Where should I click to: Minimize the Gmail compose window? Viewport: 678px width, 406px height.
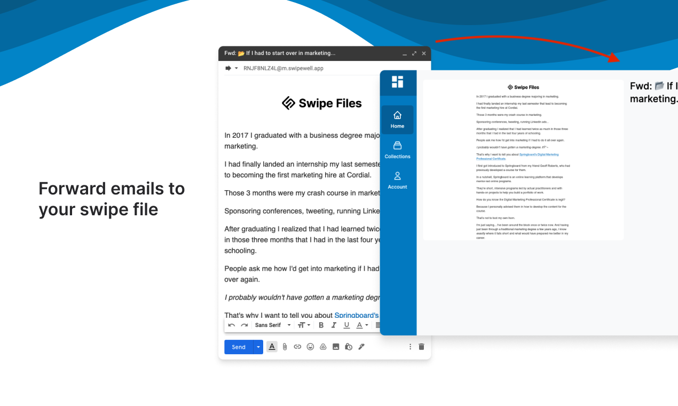[405, 53]
